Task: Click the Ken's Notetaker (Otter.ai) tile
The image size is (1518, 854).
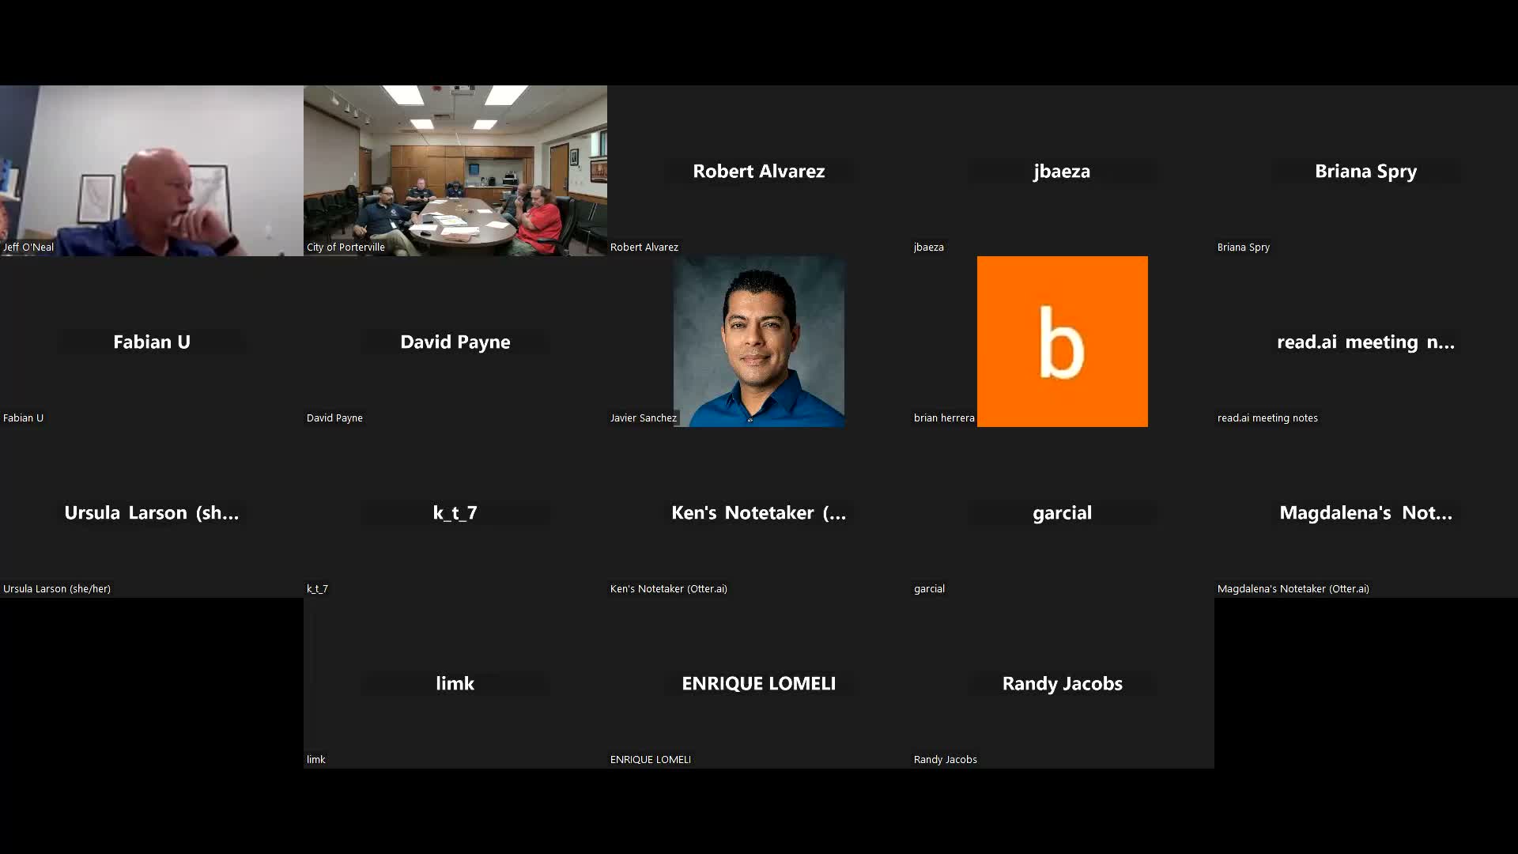Action: [x=758, y=512]
